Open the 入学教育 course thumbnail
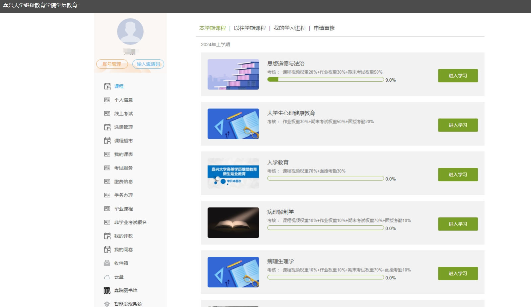The width and height of the screenshot is (531, 307). 233,173
